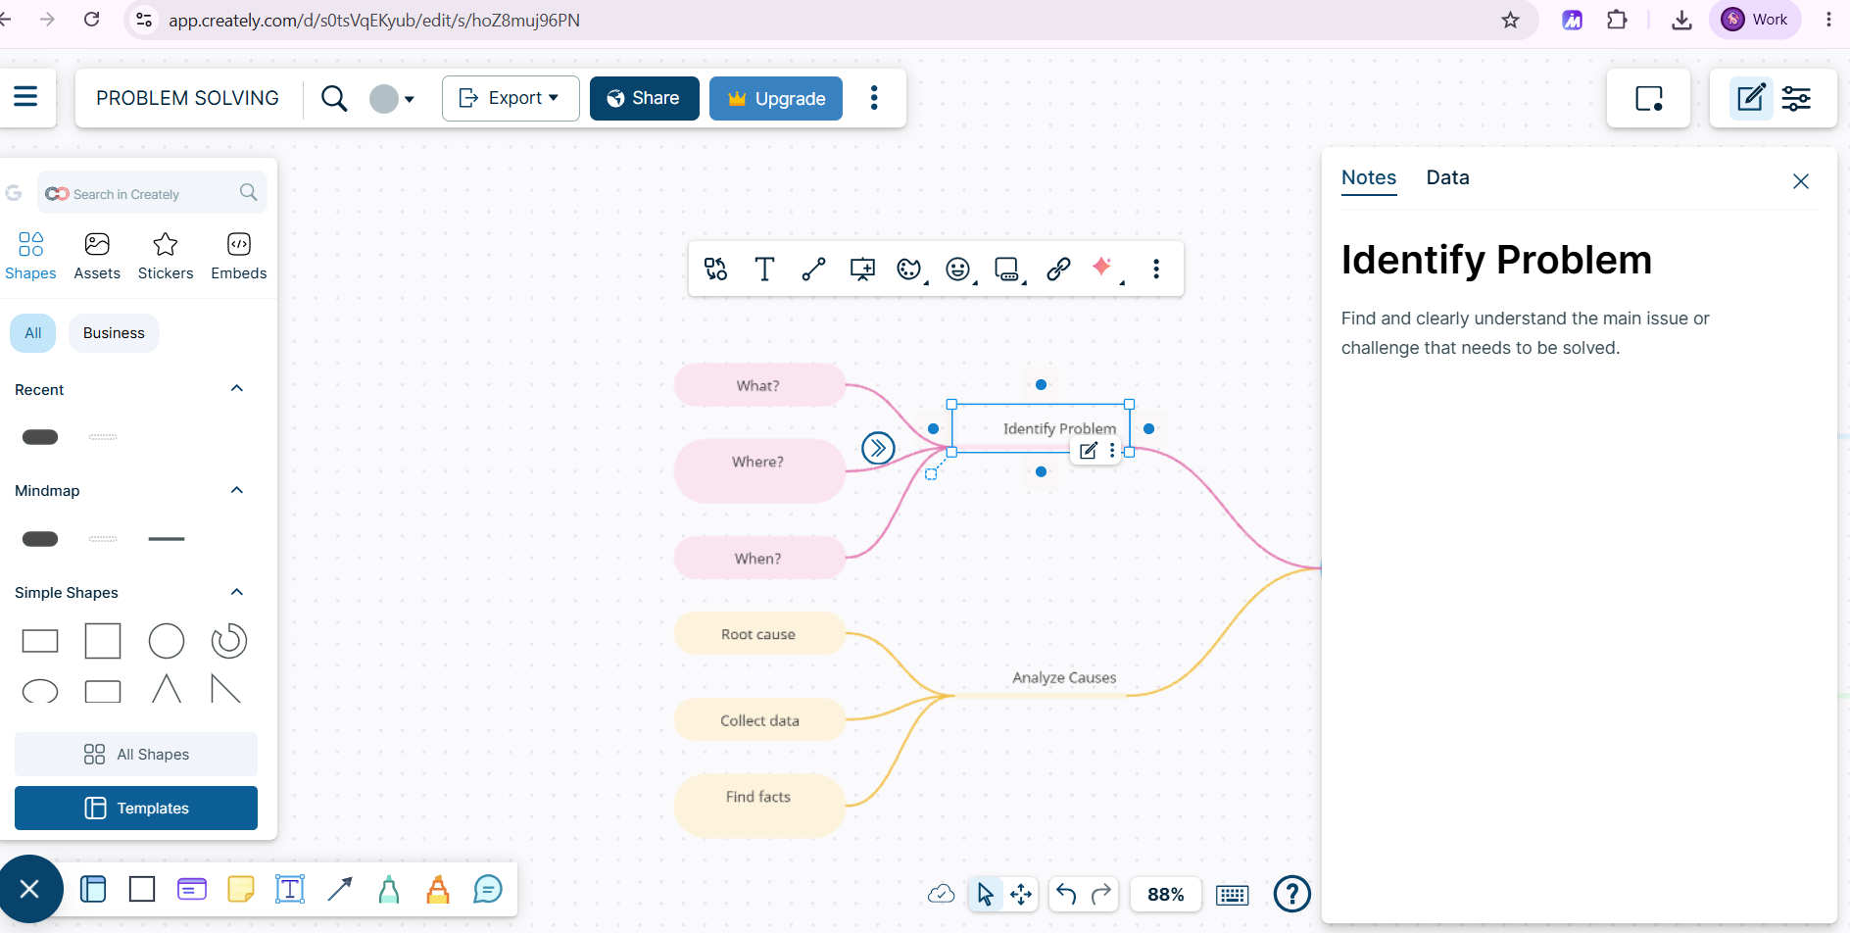Click the Text tool in floating toolbar
The width and height of the screenshot is (1850, 933).
[764, 269]
